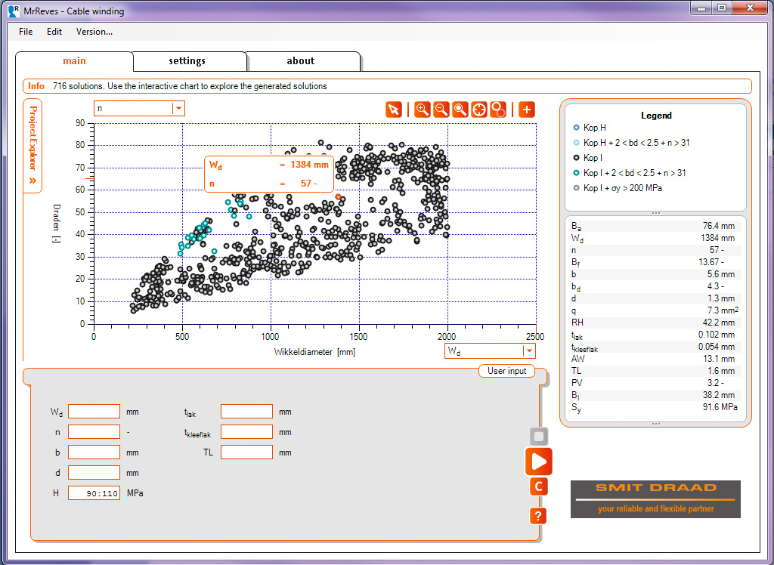Click the TL 1.6 mm result row
Screen dimensions: 774x565
(x=655, y=371)
